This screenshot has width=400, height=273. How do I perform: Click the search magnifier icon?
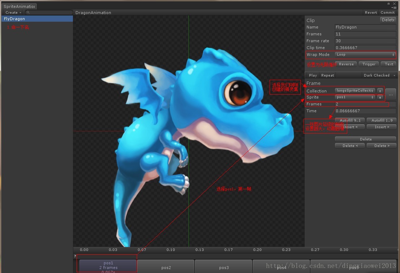point(28,12)
